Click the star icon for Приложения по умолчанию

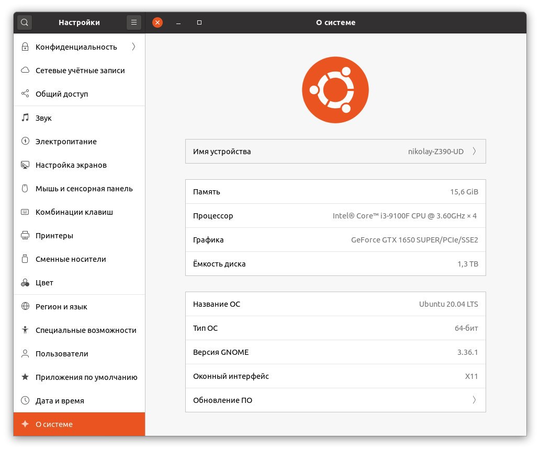pyautogui.click(x=25, y=377)
